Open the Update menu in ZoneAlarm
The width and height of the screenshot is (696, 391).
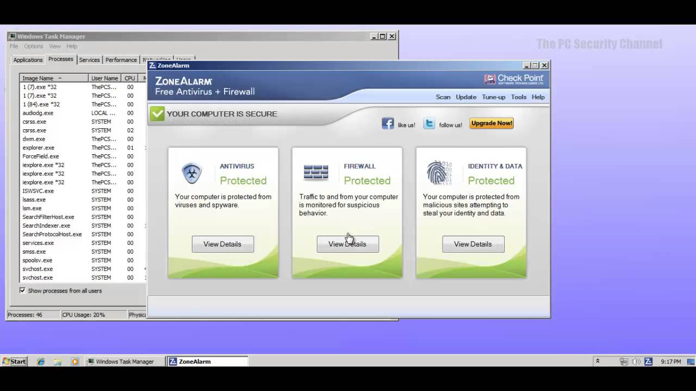point(466,97)
